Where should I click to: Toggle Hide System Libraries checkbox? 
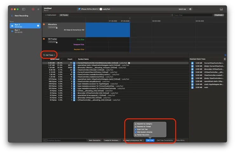pos(136,132)
